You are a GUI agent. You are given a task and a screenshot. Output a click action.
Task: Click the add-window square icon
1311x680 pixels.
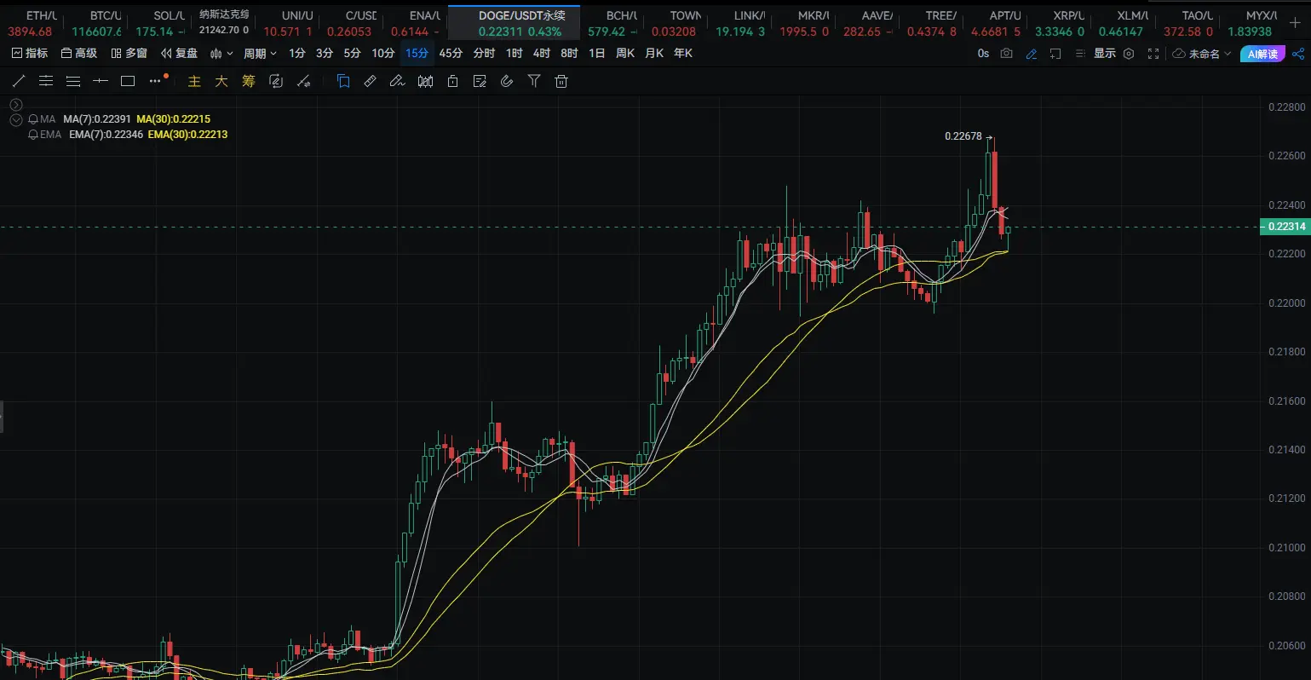1055,53
